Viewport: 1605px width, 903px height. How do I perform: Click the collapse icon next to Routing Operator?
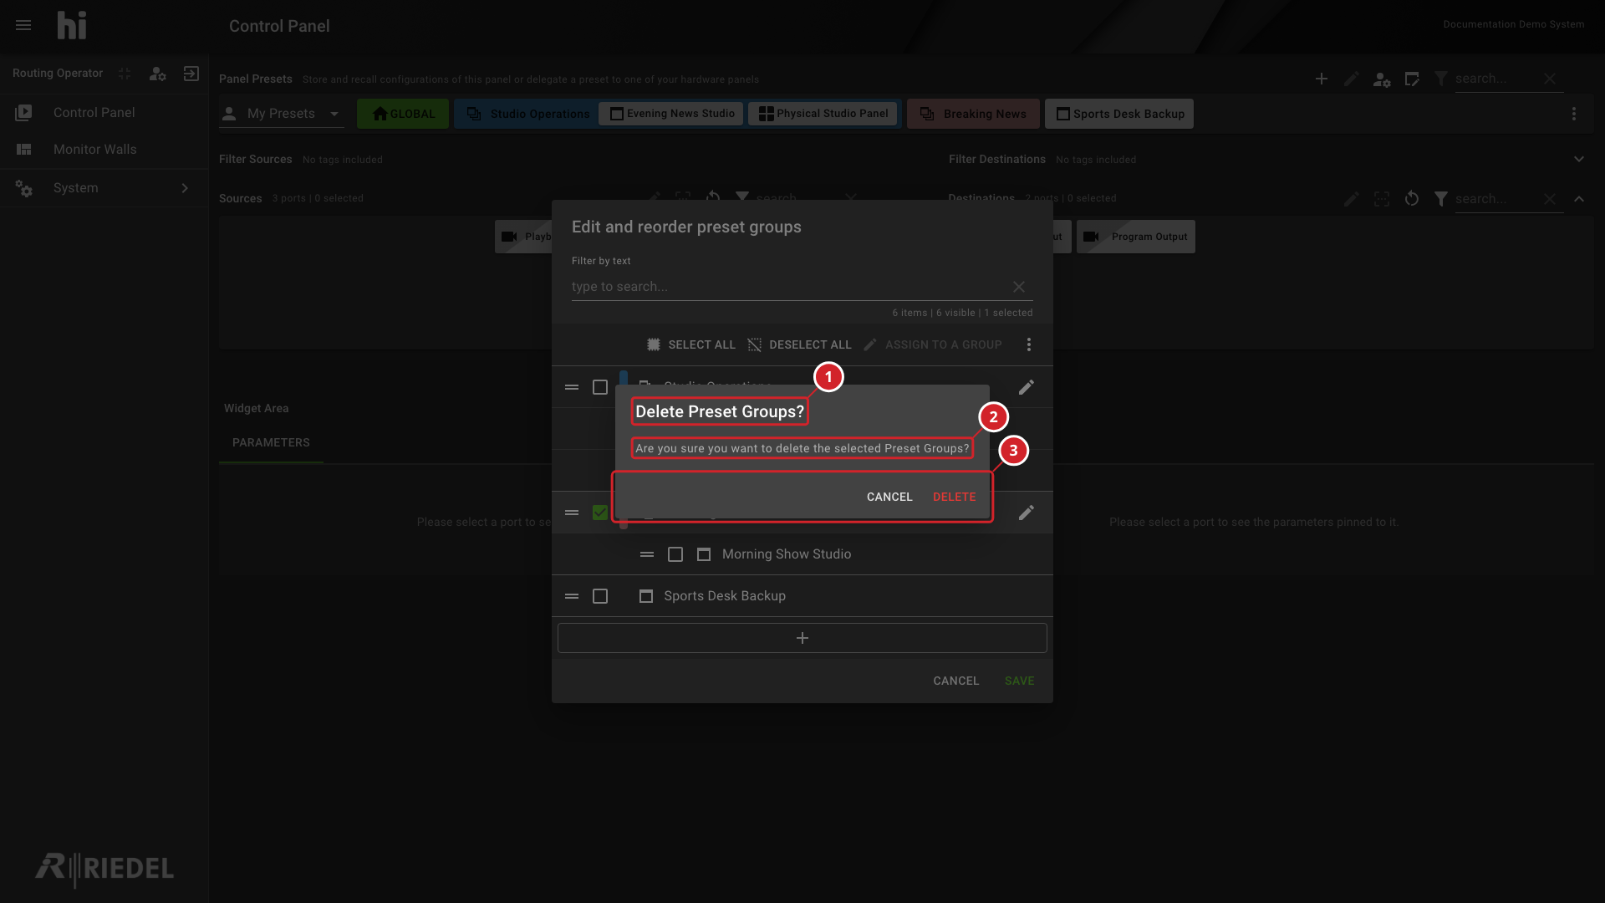click(x=125, y=74)
